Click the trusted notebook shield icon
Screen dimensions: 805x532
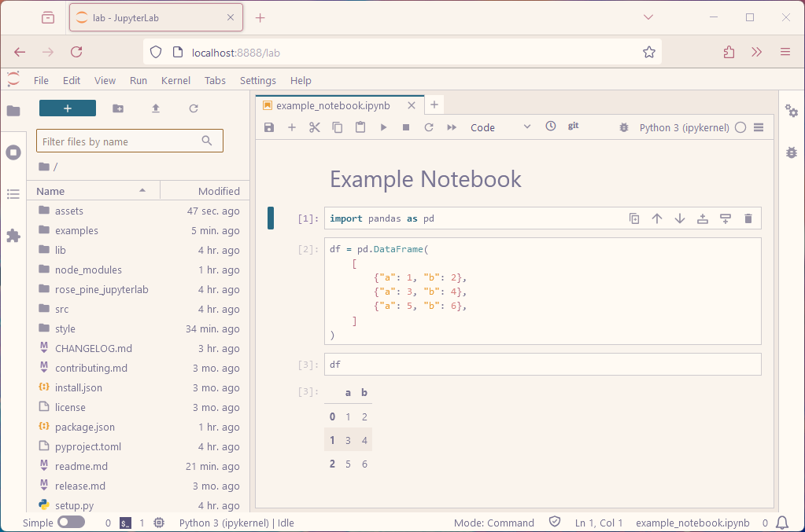(555, 522)
